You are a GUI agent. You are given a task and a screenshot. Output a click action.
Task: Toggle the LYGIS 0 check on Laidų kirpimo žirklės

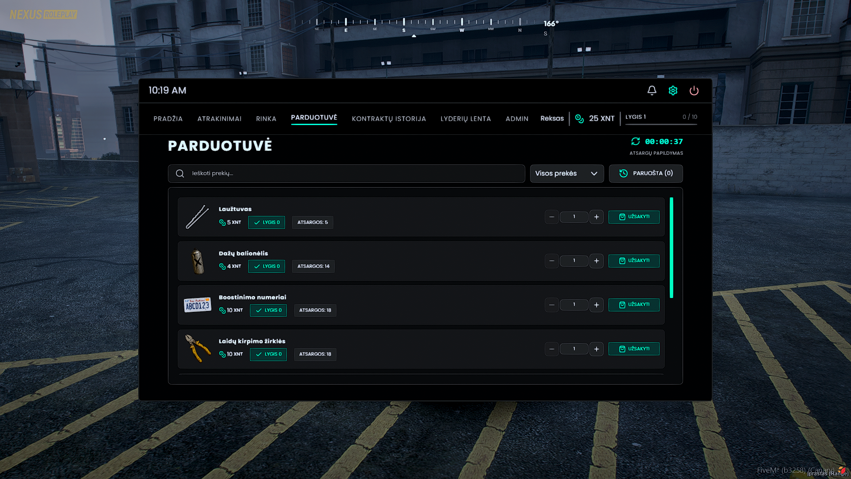pyautogui.click(x=268, y=354)
